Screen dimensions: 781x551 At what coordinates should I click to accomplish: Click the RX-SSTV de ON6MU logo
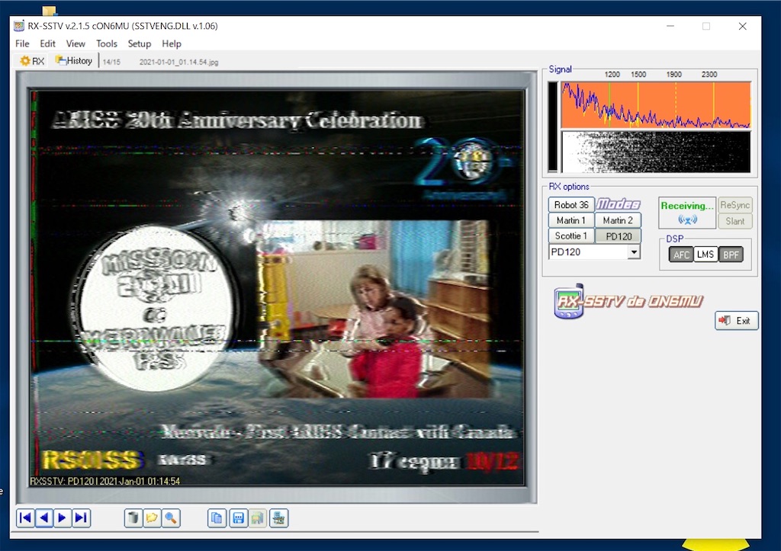click(628, 301)
